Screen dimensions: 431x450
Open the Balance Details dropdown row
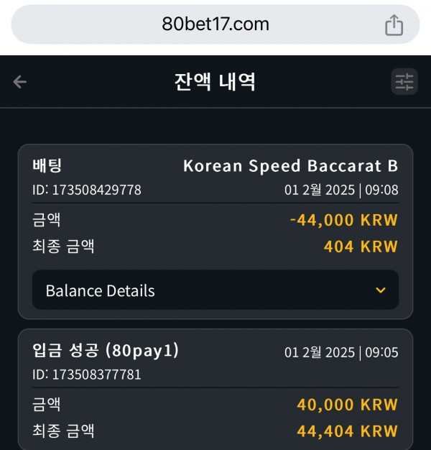(x=215, y=290)
